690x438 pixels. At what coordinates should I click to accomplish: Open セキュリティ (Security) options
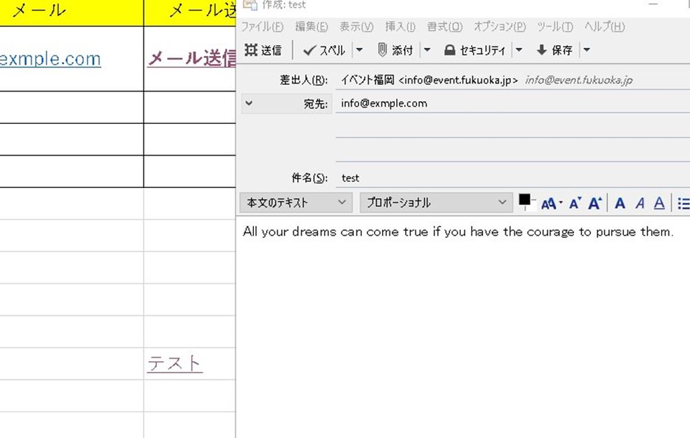click(x=474, y=50)
